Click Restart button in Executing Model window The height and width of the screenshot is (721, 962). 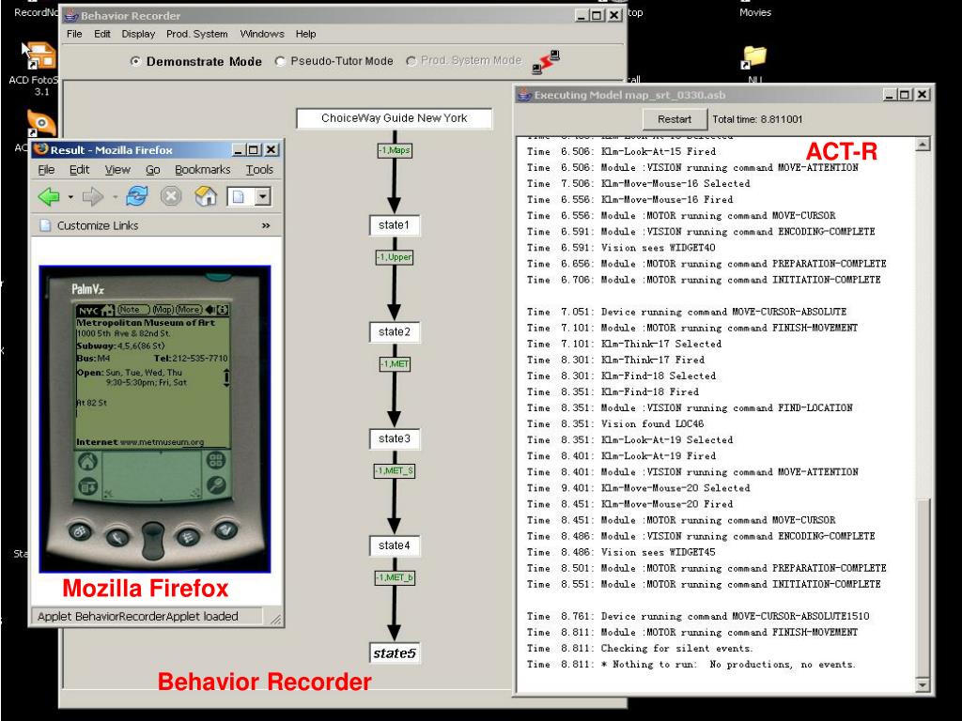(x=675, y=119)
